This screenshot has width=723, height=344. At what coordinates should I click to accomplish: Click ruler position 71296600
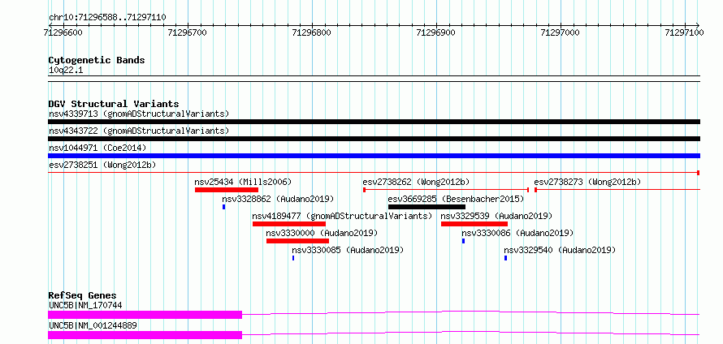click(63, 32)
